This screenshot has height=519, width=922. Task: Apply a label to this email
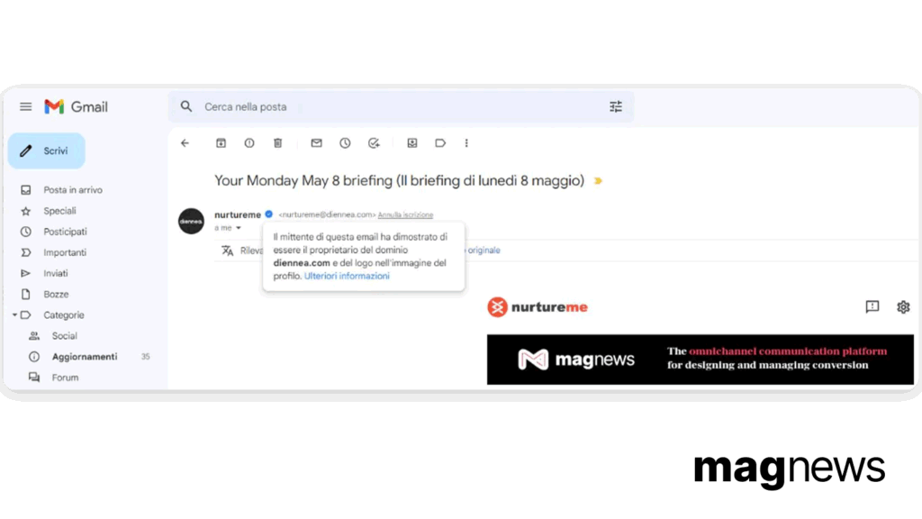[x=440, y=143]
